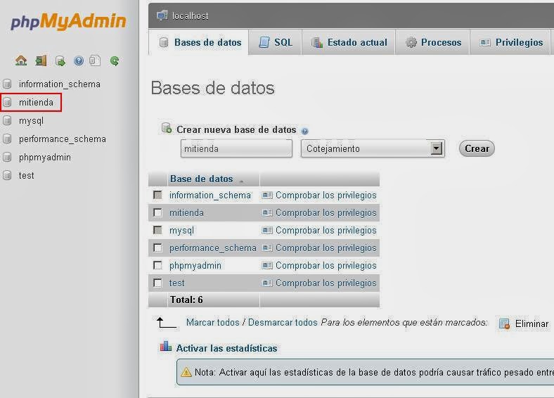Click mitienda database icon in sidebar

tap(7, 103)
